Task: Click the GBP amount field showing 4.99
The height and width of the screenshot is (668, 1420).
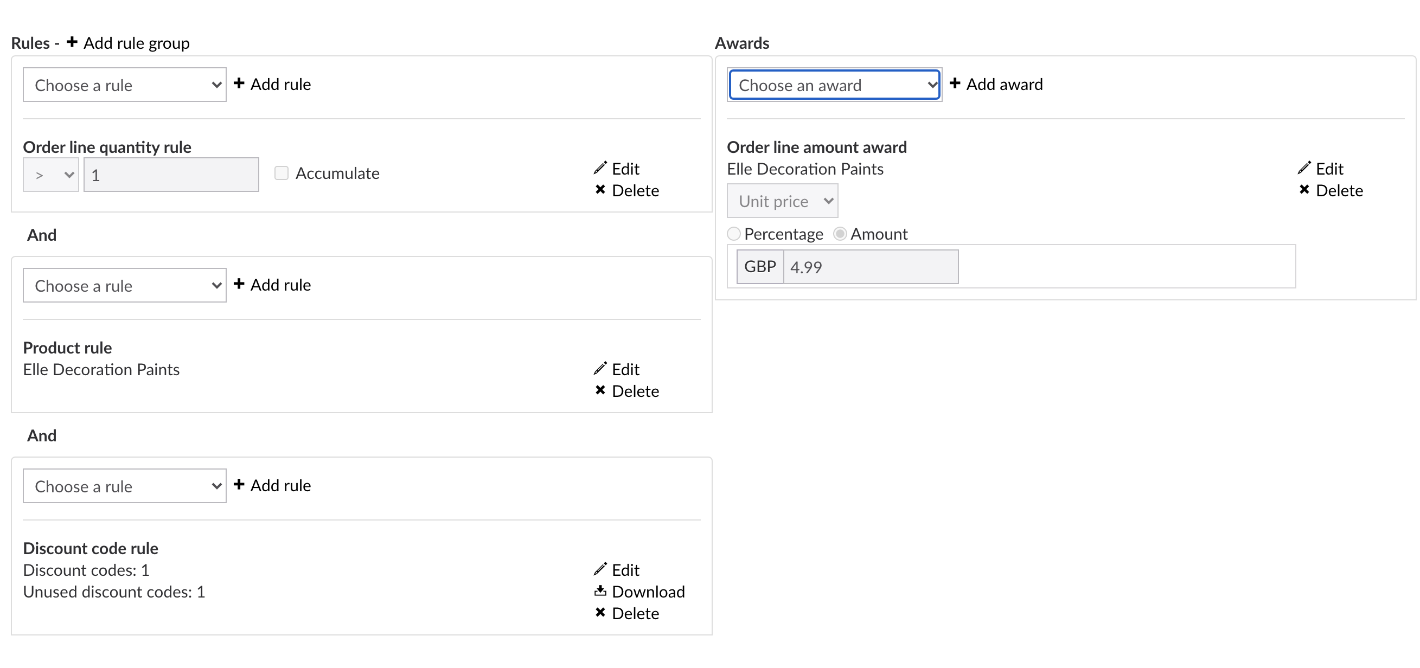Action: click(871, 267)
